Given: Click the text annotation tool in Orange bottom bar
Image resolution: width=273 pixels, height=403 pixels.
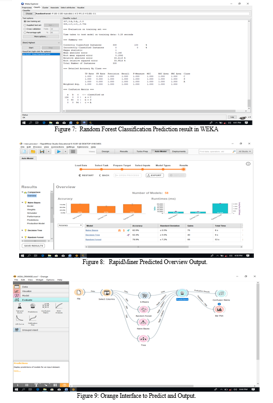Looking at the screenshot, I should click(36, 385).
